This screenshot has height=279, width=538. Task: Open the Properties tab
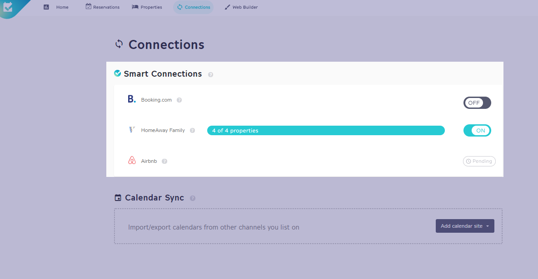147,7
